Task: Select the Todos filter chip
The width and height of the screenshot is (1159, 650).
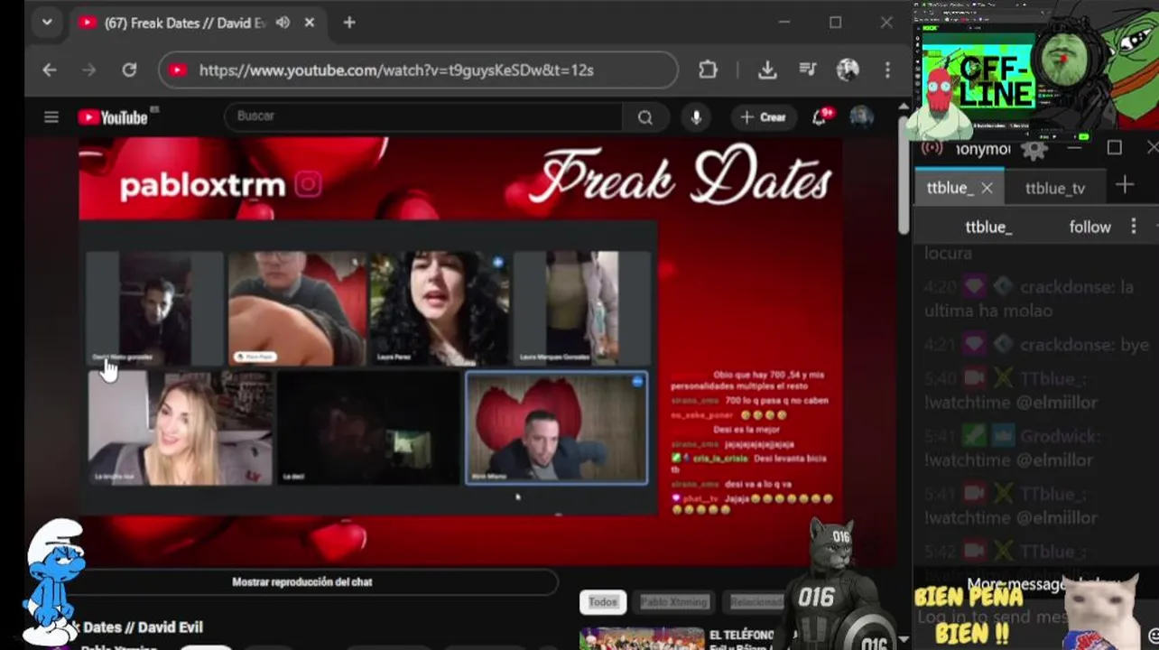Action: tap(603, 601)
